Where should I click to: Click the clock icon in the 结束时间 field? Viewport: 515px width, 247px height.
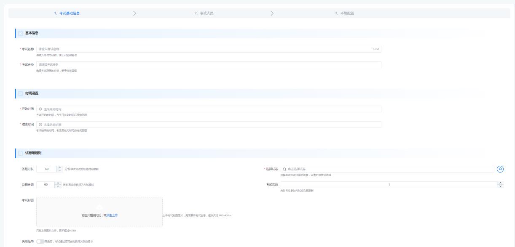(x=40, y=125)
